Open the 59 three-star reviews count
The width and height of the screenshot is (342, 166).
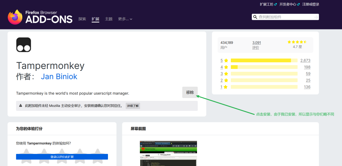(x=308, y=74)
